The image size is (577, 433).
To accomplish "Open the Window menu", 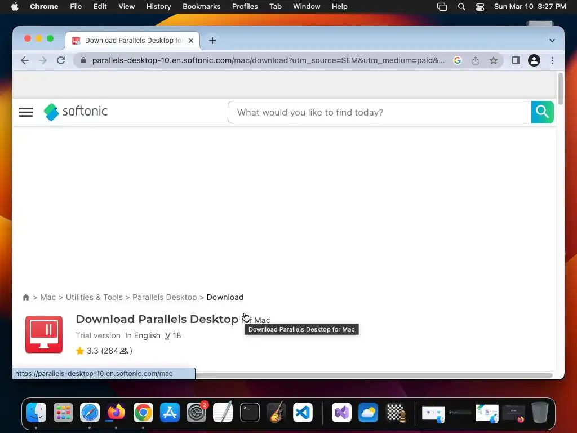I will point(307,7).
